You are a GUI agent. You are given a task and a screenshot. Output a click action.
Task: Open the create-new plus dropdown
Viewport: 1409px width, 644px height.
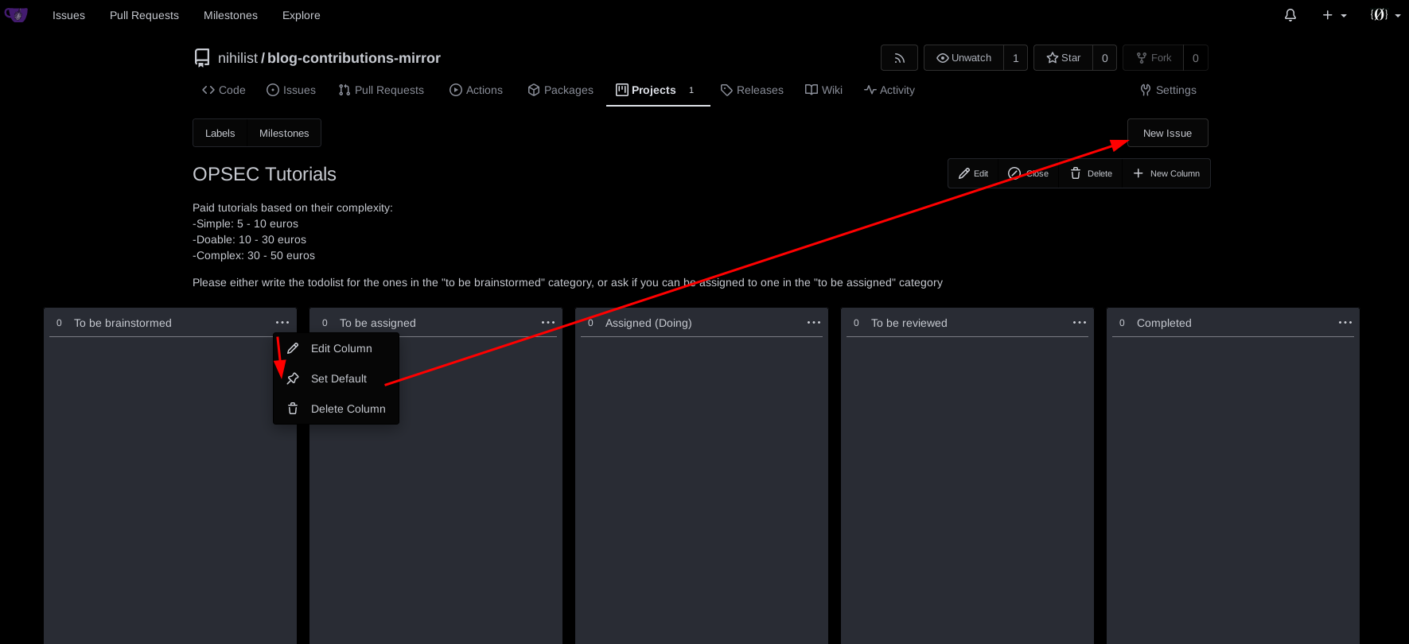pyautogui.click(x=1334, y=15)
